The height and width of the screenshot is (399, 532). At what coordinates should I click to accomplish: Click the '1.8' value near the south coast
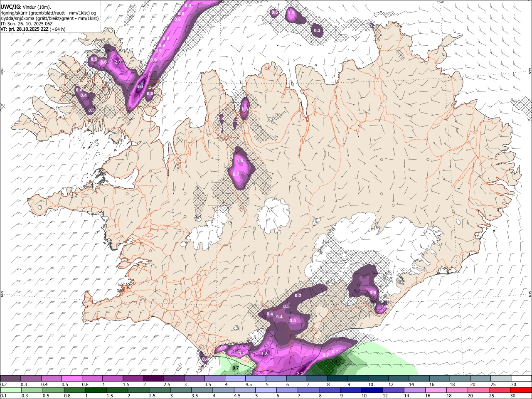tap(264, 354)
